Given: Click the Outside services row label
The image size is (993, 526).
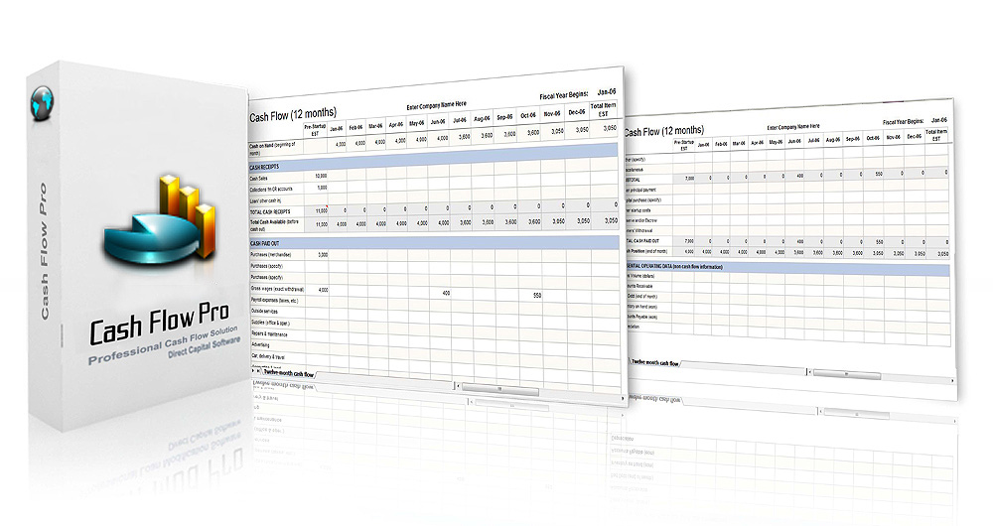Looking at the screenshot, I should 264,312.
